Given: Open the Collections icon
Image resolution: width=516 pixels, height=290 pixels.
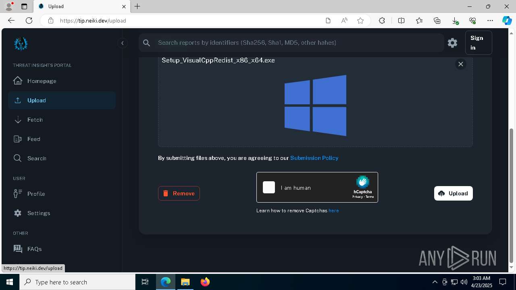Looking at the screenshot, I should 437,21.
